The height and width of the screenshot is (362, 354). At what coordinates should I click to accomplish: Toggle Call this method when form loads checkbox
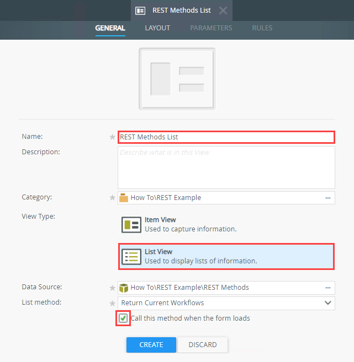pyautogui.click(x=123, y=318)
